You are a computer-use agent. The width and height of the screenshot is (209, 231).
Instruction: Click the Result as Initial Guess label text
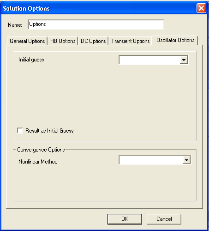pos(49,131)
